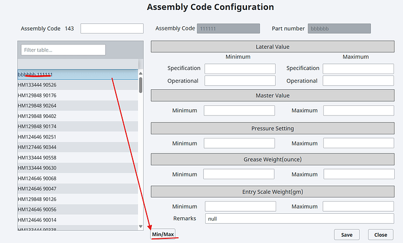Screen dimensions: 403x243
Task: Click the Remarks text field
Action: pos(299,218)
